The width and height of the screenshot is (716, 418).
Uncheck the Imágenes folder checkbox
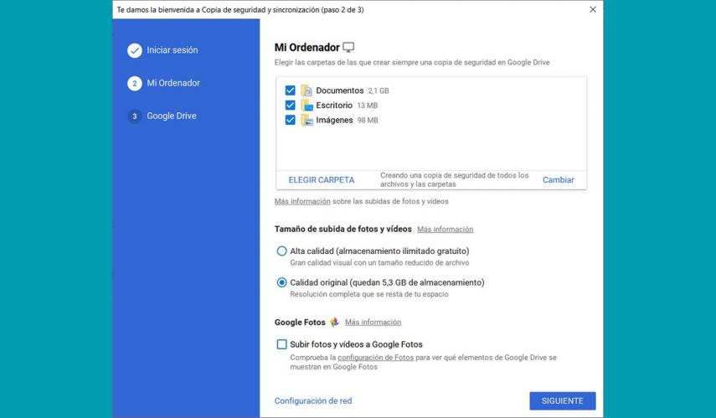(290, 120)
